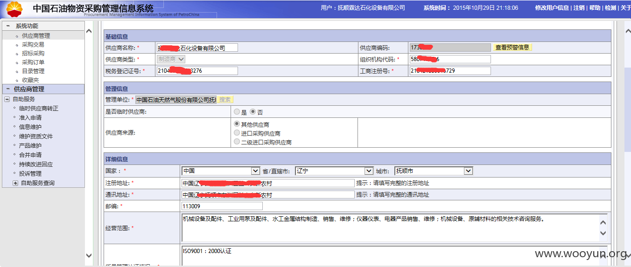Image resolution: width=631 pixels, height=267 pixels.
Task: Click main page scrollbar up arrow
Action: [x=628, y=31]
